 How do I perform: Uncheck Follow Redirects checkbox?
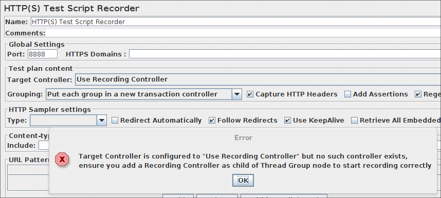[212, 121]
